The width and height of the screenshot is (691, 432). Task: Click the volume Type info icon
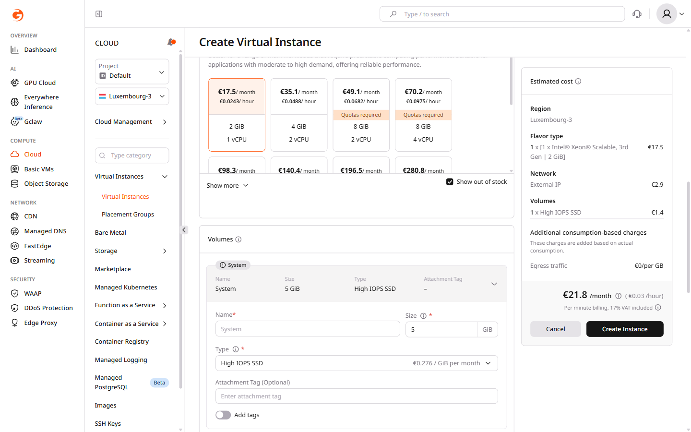pyautogui.click(x=236, y=349)
